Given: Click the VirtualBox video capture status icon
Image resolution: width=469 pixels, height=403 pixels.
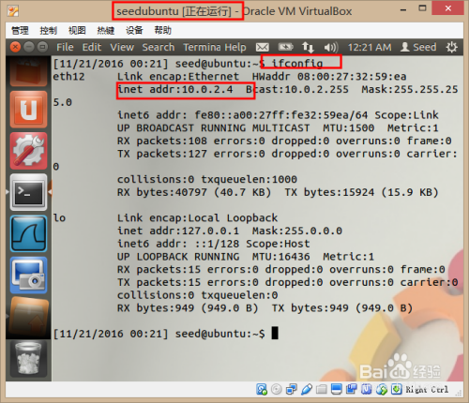Looking at the screenshot, I should [351, 389].
